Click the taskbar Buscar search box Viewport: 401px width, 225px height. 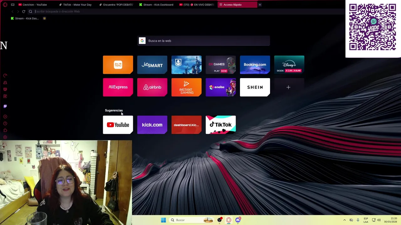(x=191, y=220)
